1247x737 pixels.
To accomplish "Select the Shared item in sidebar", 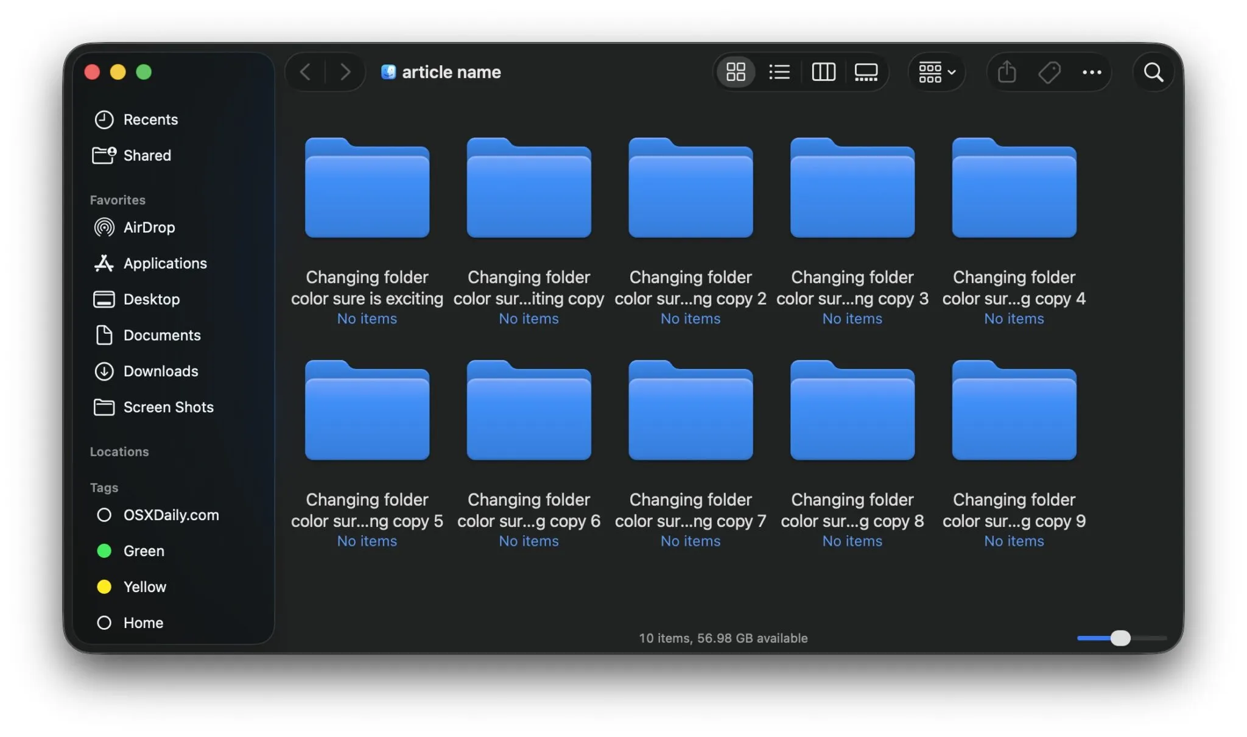I will tap(147, 155).
